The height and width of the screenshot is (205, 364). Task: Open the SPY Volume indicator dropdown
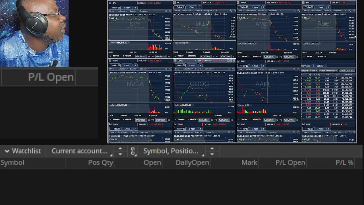coord(119,43)
